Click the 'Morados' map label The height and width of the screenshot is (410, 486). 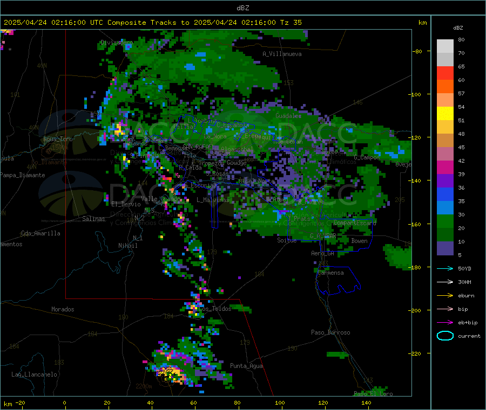63,309
